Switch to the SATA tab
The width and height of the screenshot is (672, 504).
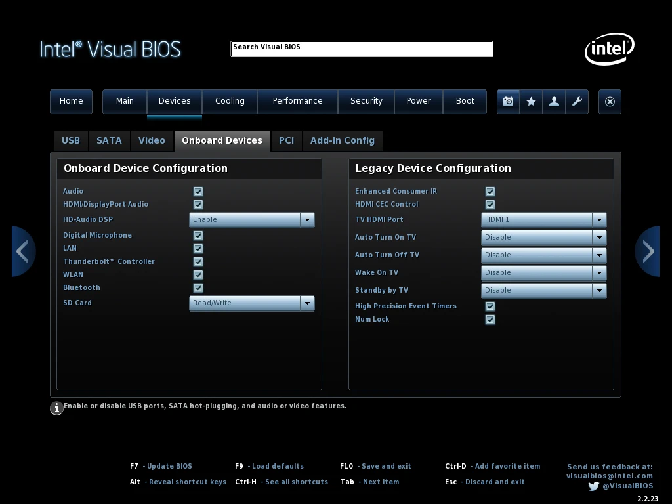click(109, 140)
